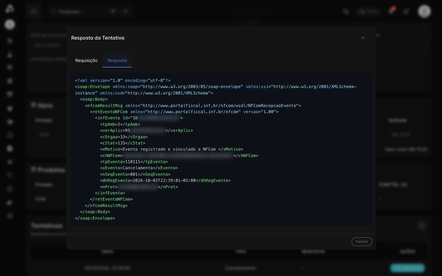
Task: Click the closing </soap:Body> tag
Action: [x=95, y=212]
